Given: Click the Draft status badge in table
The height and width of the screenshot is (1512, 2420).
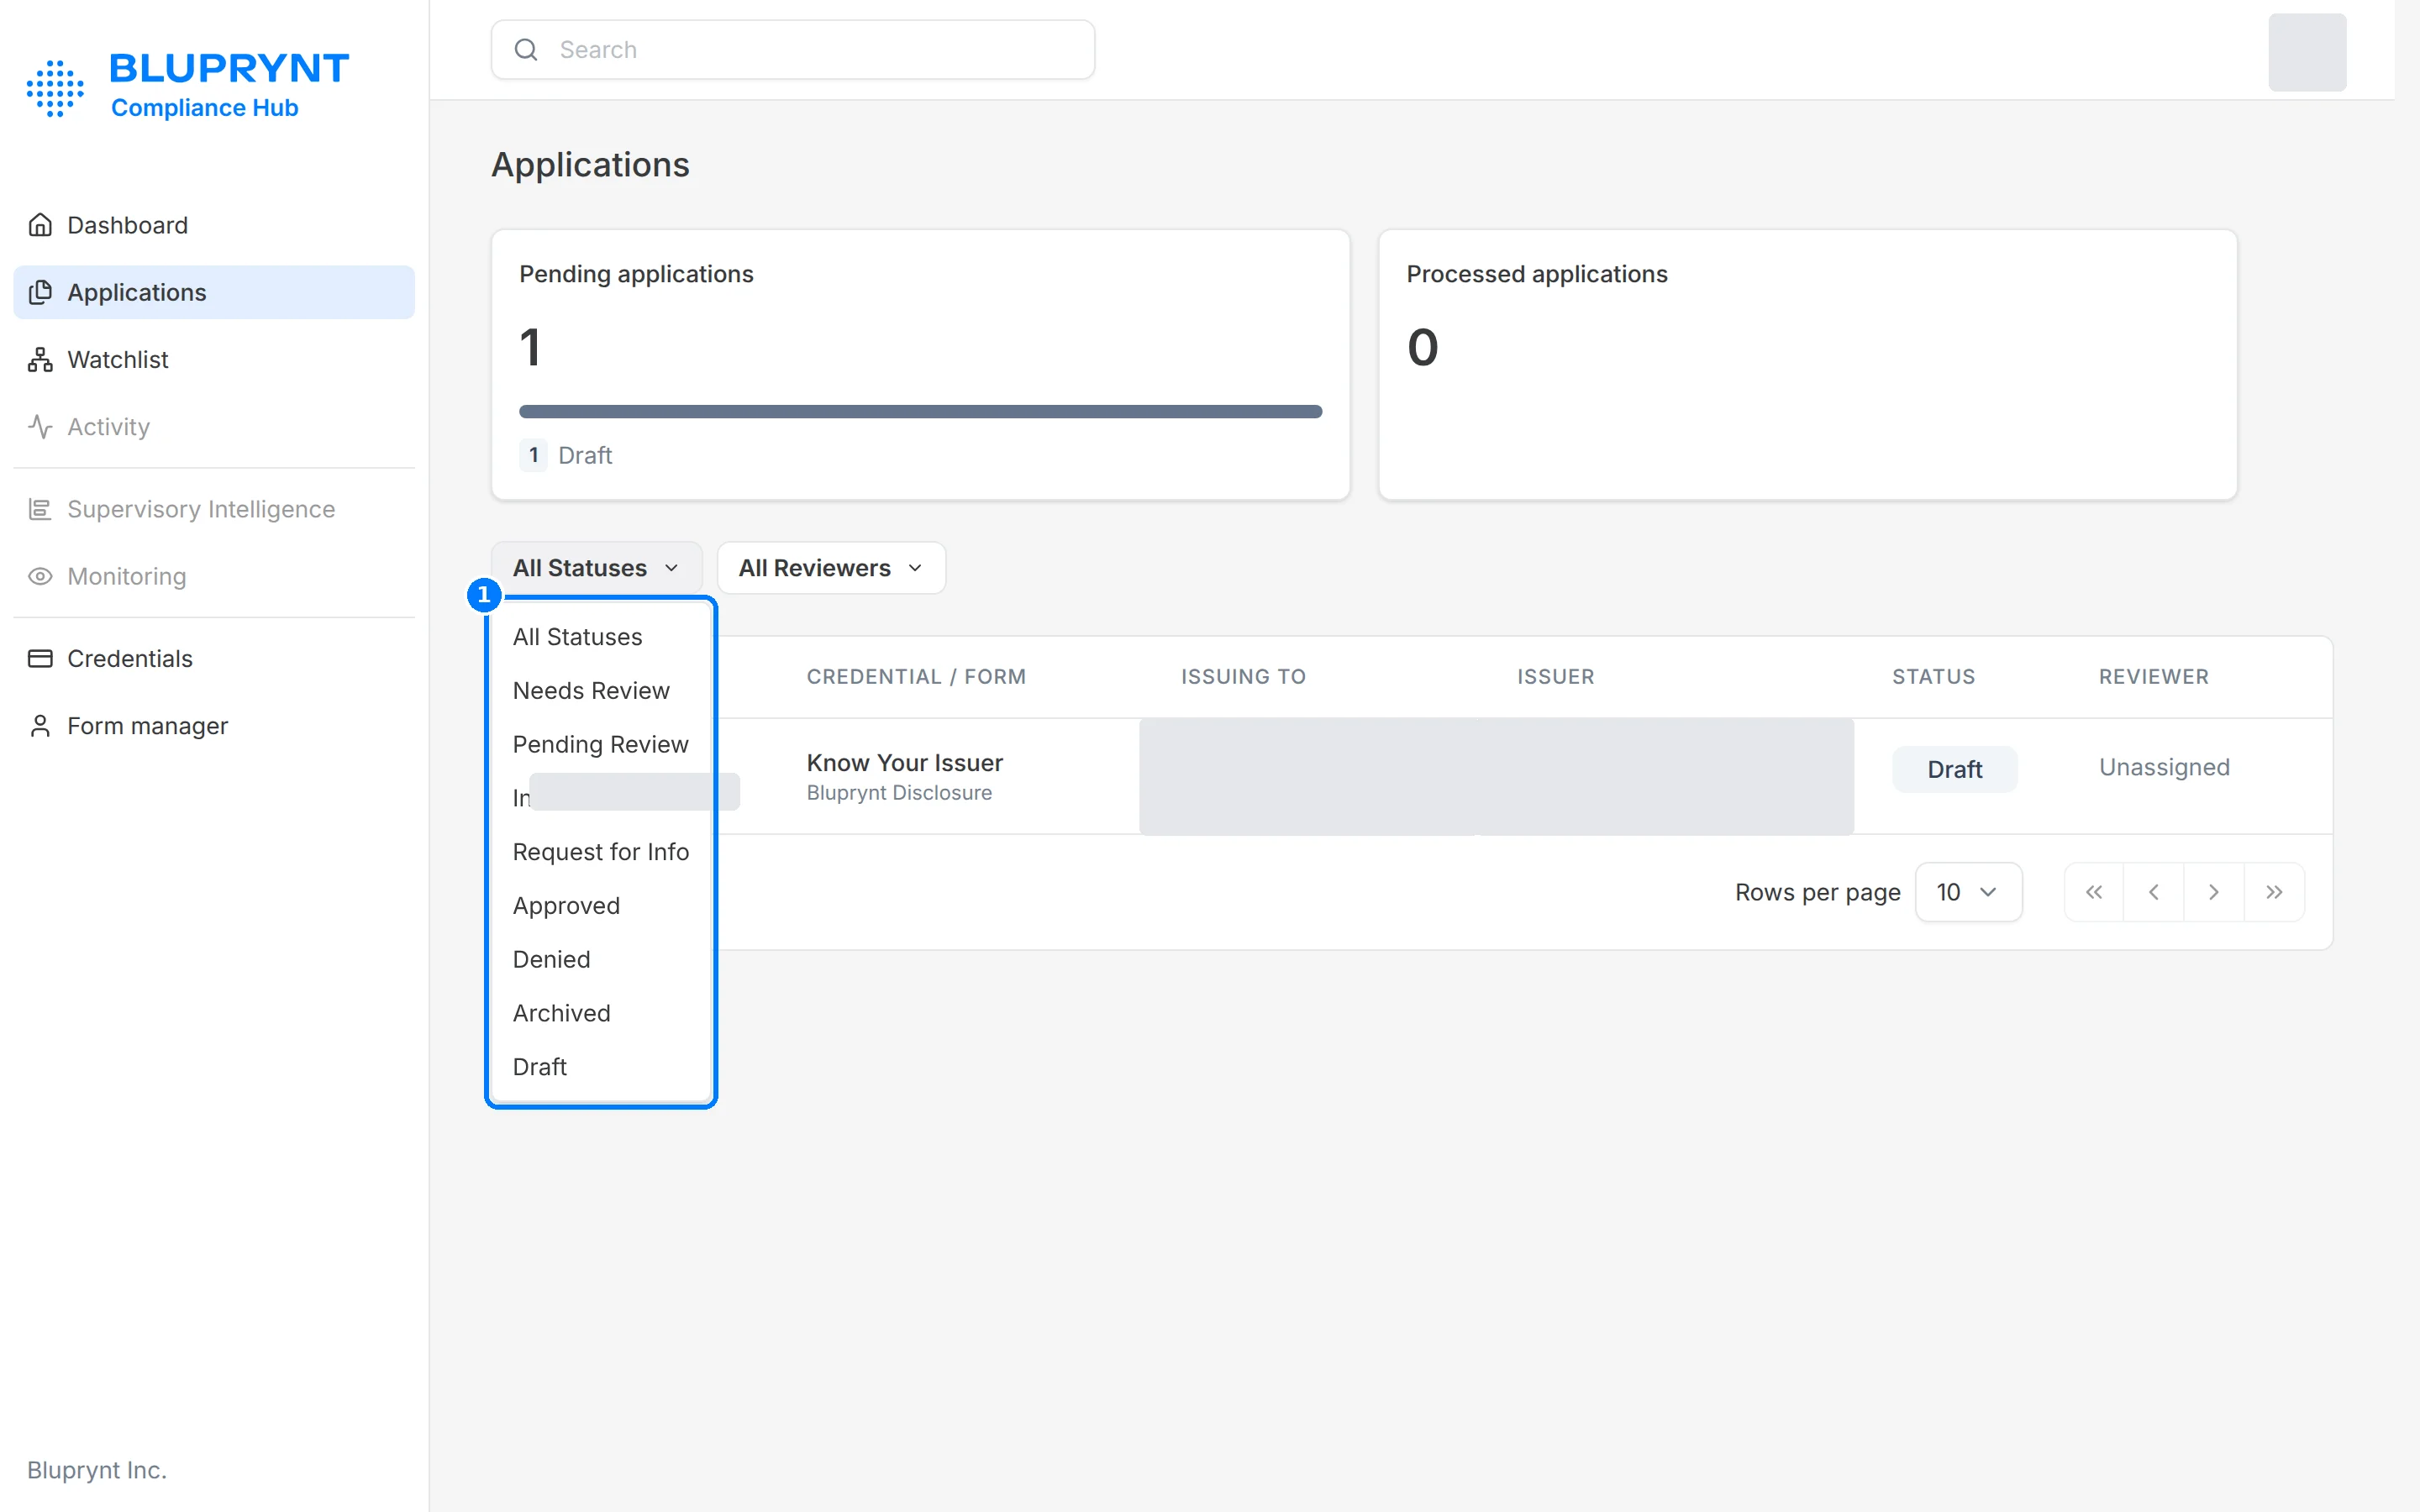Looking at the screenshot, I should coord(1954,769).
